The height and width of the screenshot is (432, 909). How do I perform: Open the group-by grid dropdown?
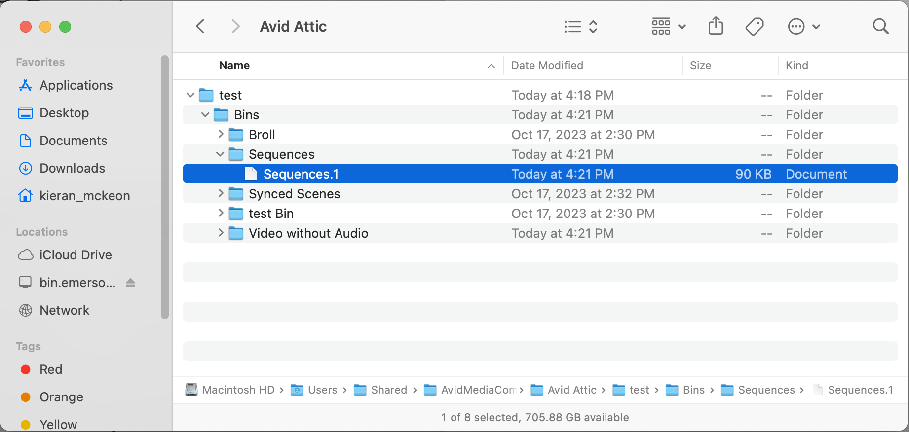coord(669,26)
